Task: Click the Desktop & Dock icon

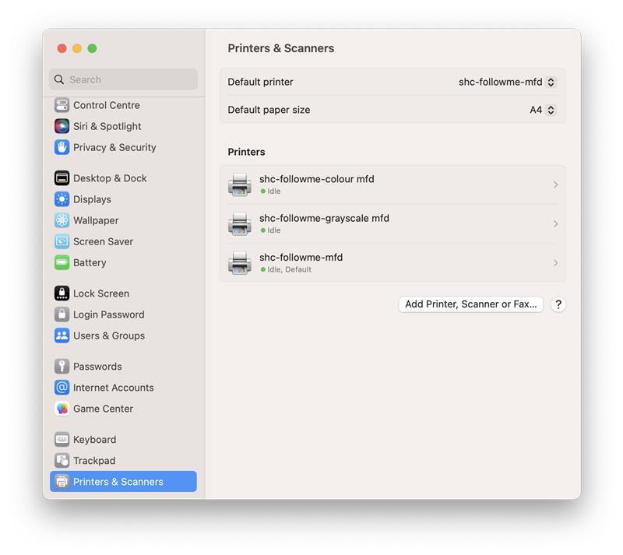Action: click(x=62, y=178)
